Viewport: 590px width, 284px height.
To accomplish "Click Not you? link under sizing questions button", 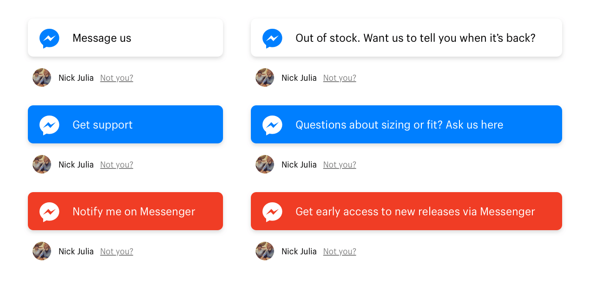I will pyautogui.click(x=340, y=165).
